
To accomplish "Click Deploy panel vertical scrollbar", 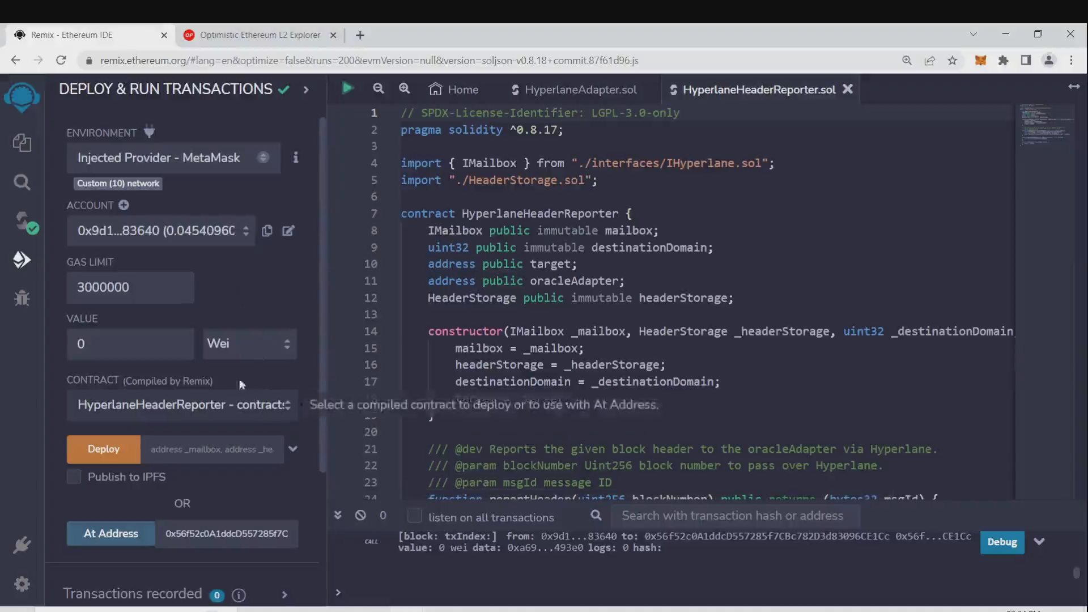I will tap(322, 295).
